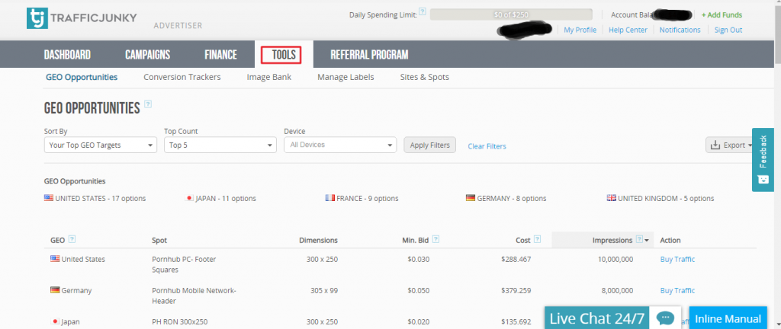Click the United States flag options icon
Viewport: 781px width, 329px height.
click(x=49, y=198)
